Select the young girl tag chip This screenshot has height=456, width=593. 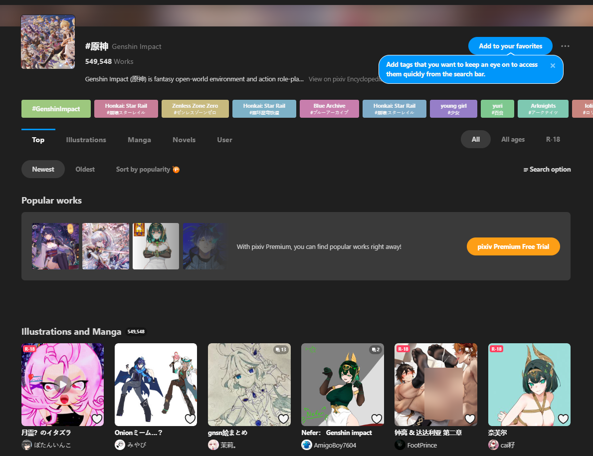pos(453,109)
